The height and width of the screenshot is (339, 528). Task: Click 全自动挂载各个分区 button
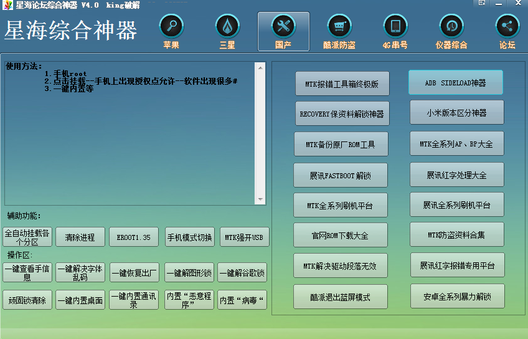pyautogui.click(x=27, y=237)
